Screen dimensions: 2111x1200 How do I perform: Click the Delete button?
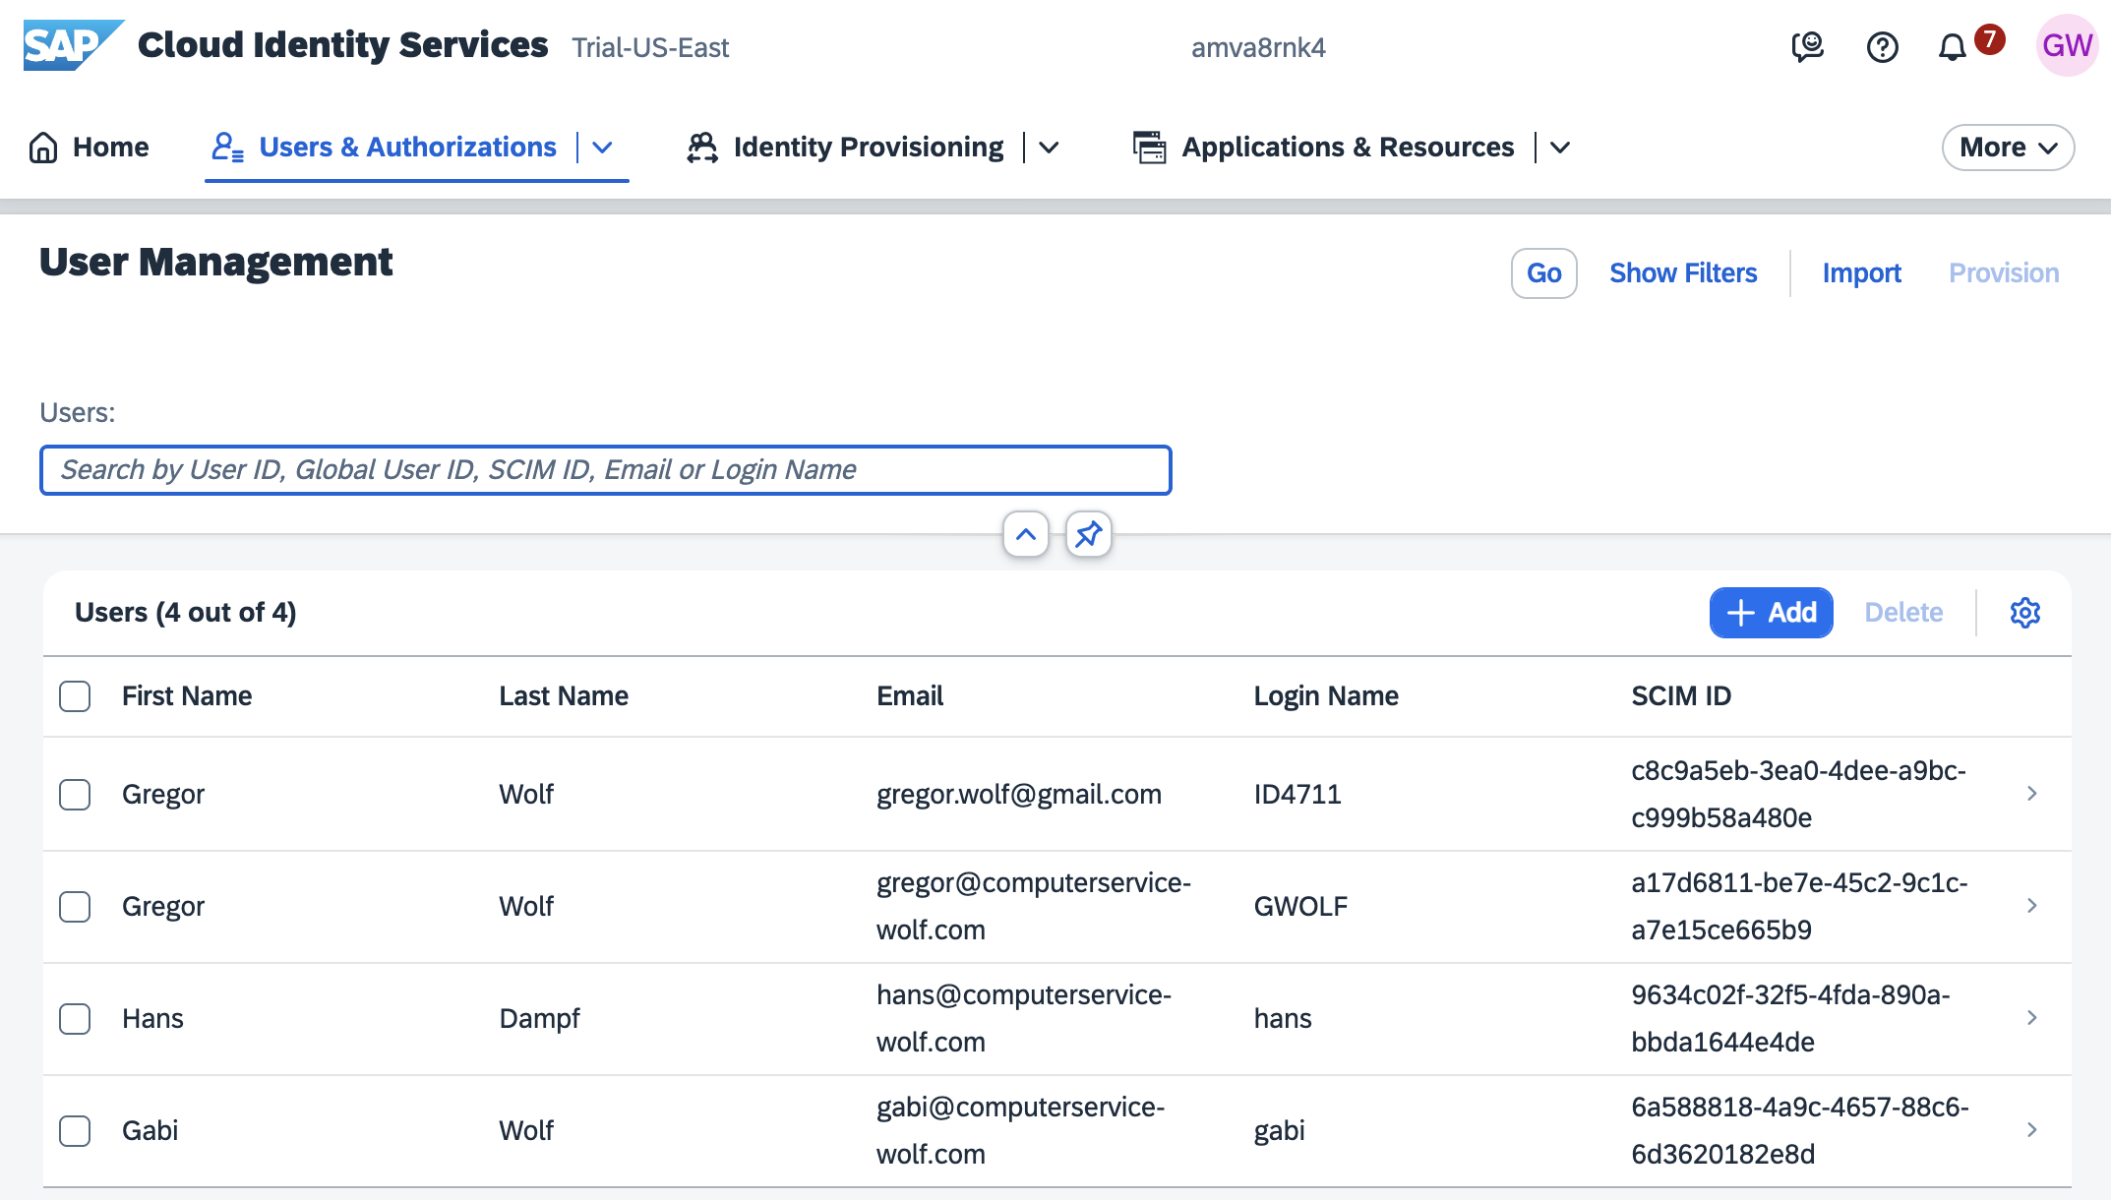click(x=1903, y=613)
